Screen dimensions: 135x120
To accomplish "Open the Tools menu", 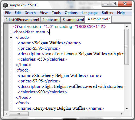I will click(x=56, y=13).
